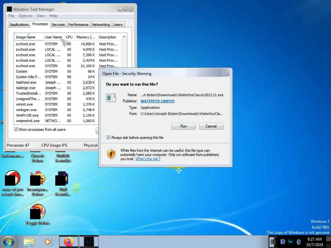Image resolution: width=331 pixels, height=248 pixels.
Task: Select the wininit.exe process
Action: (x=57, y=104)
